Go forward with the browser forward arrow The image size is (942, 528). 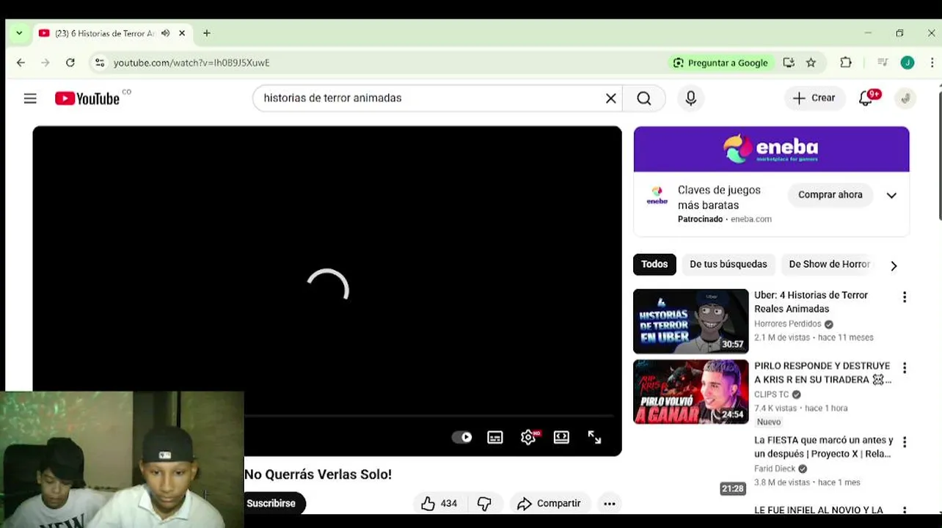point(45,63)
